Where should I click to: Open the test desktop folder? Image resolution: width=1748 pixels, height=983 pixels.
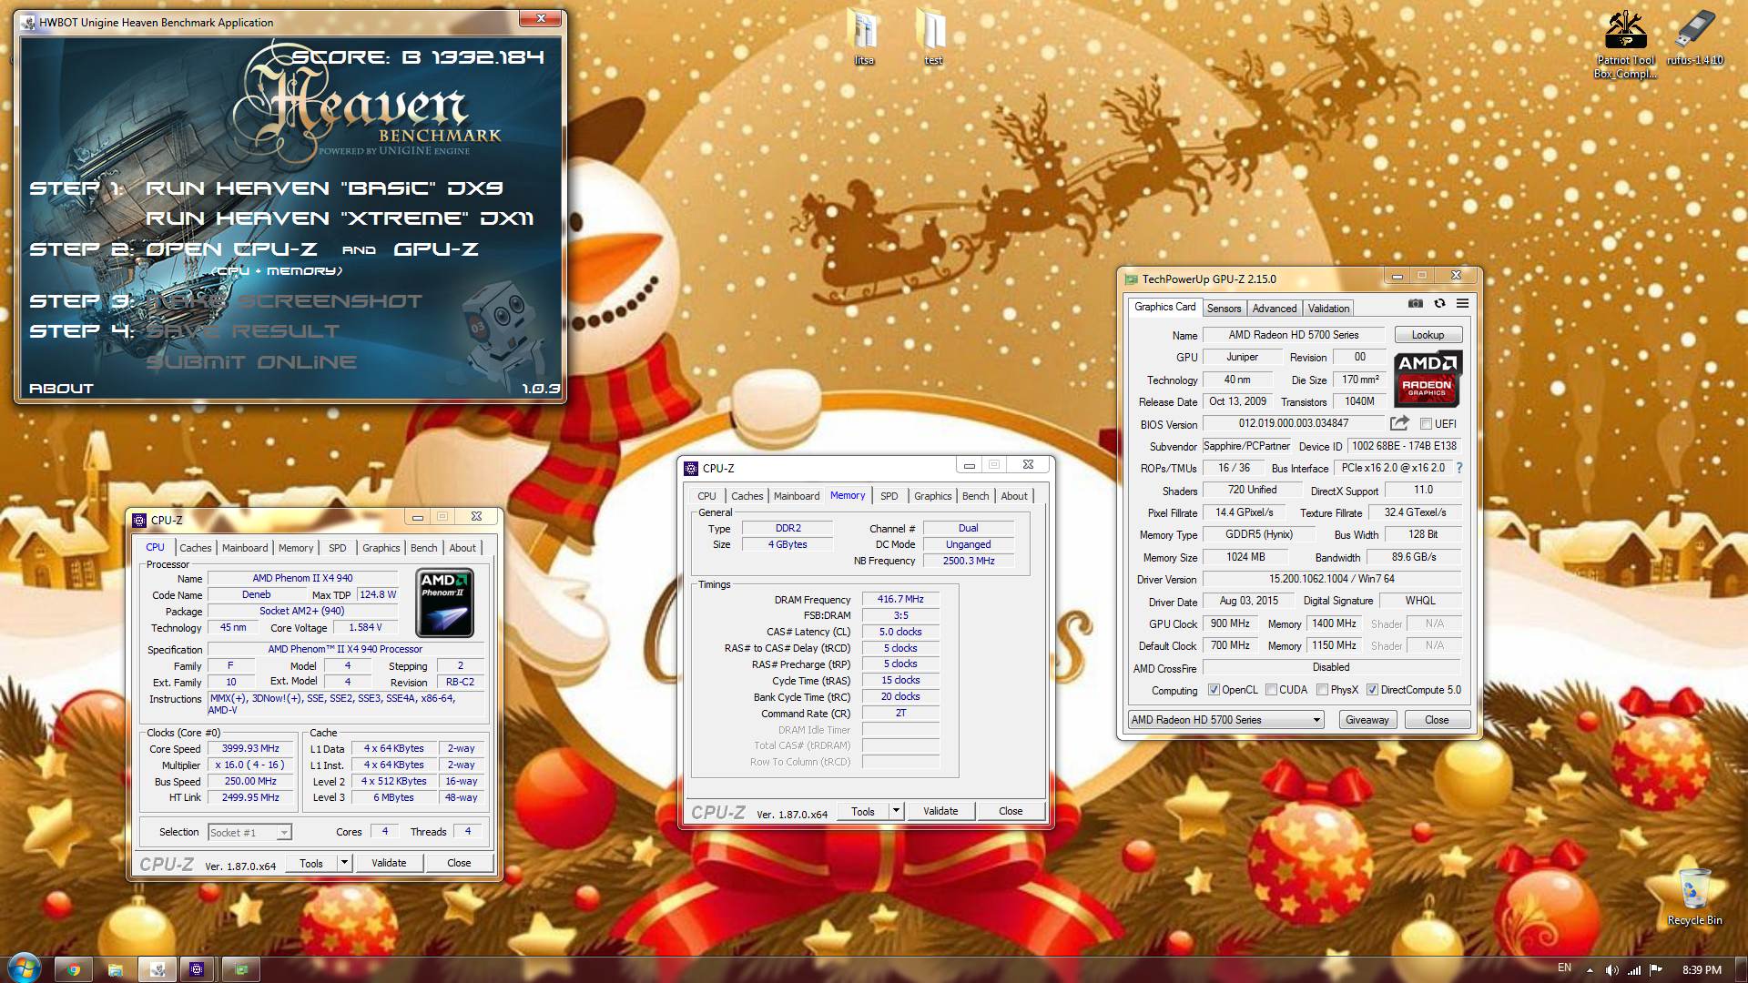point(932,37)
